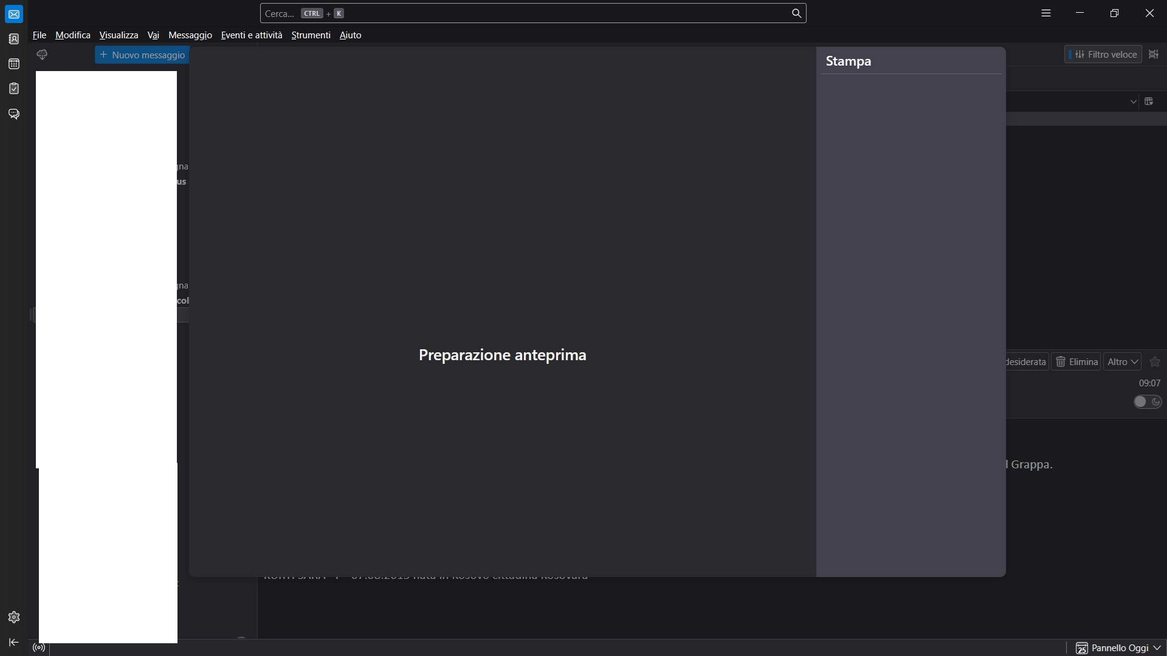
Task: Open Settings gear in sidebar
Action: pyautogui.click(x=14, y=617)
